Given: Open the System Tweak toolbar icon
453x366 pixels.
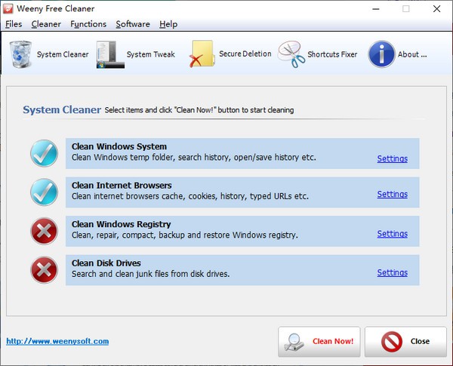Looking at the screenshot, I should point(110,54).
